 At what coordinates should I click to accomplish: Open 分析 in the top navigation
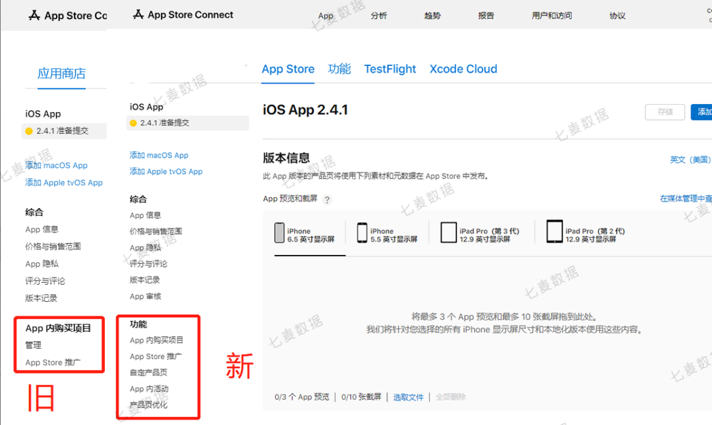point(378,15)
